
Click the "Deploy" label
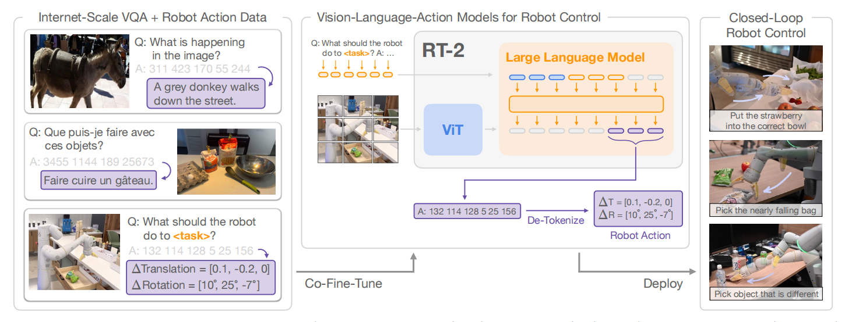tap(663, 284)
